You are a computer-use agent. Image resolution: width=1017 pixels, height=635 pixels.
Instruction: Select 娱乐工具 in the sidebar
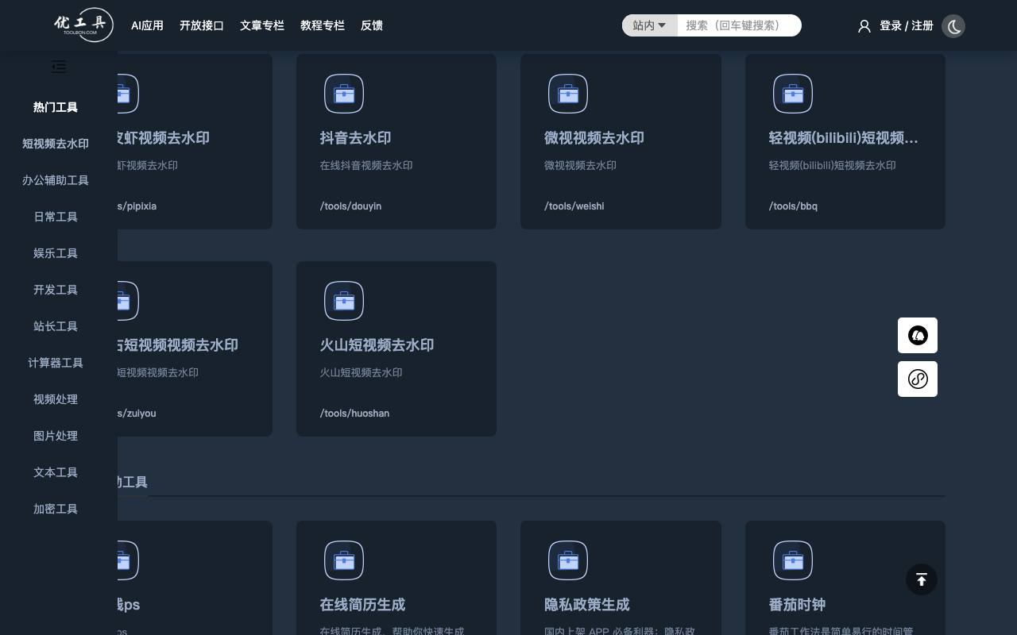56,253
